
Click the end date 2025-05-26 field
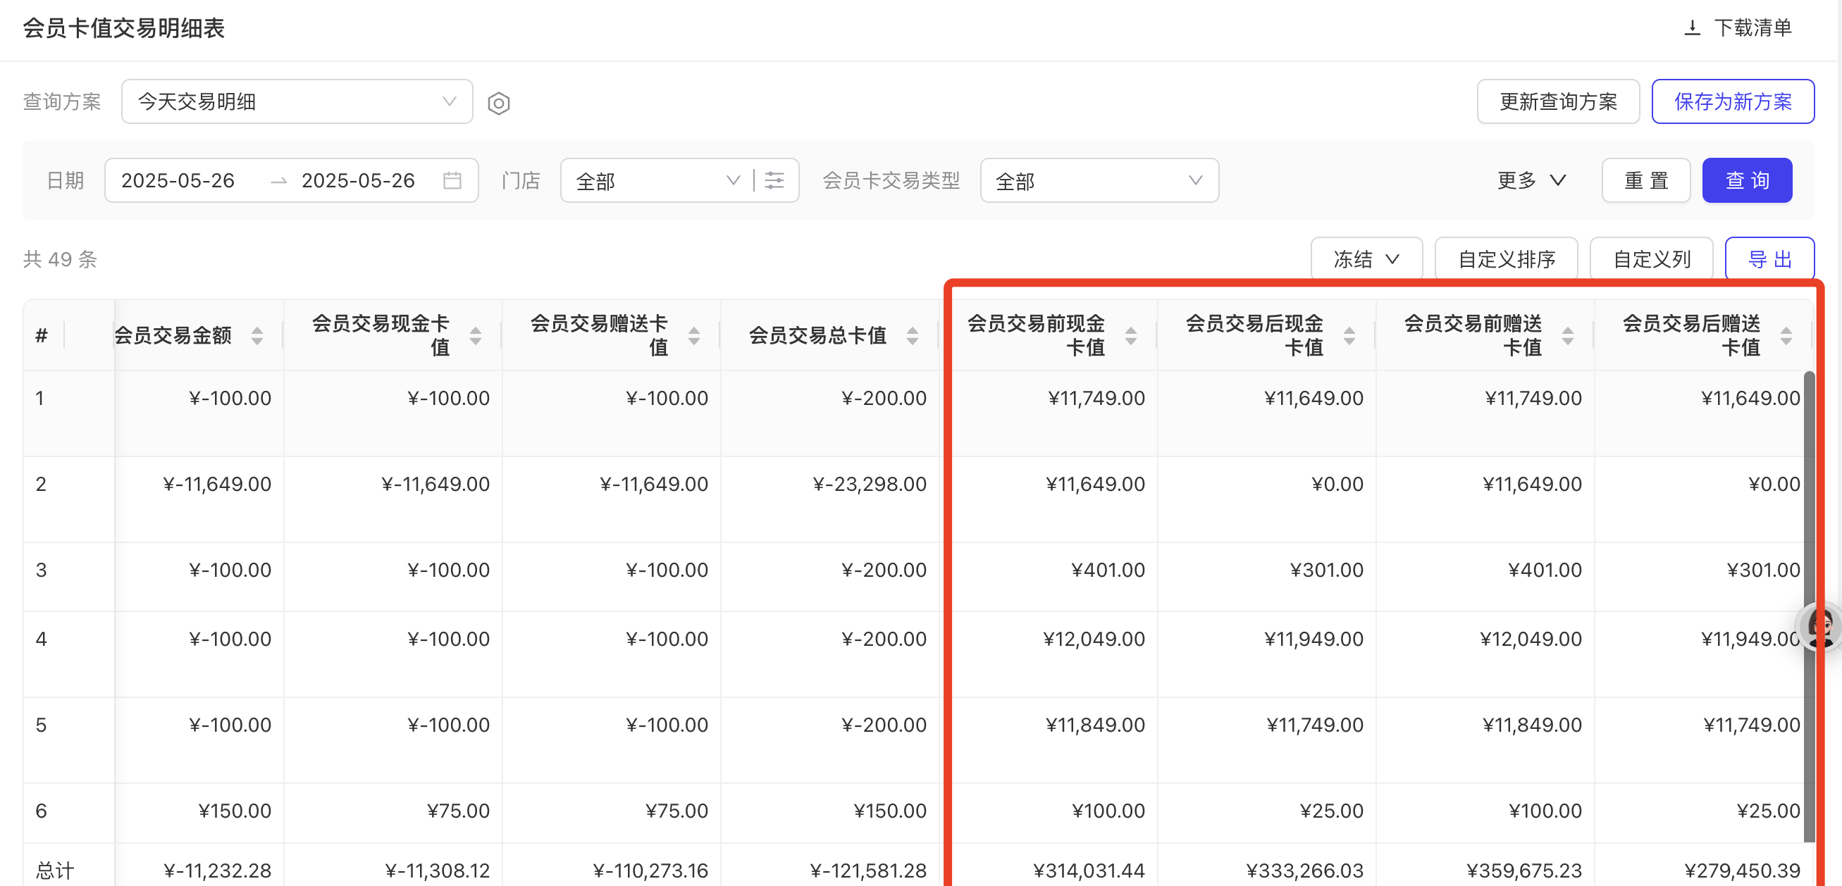358,180
